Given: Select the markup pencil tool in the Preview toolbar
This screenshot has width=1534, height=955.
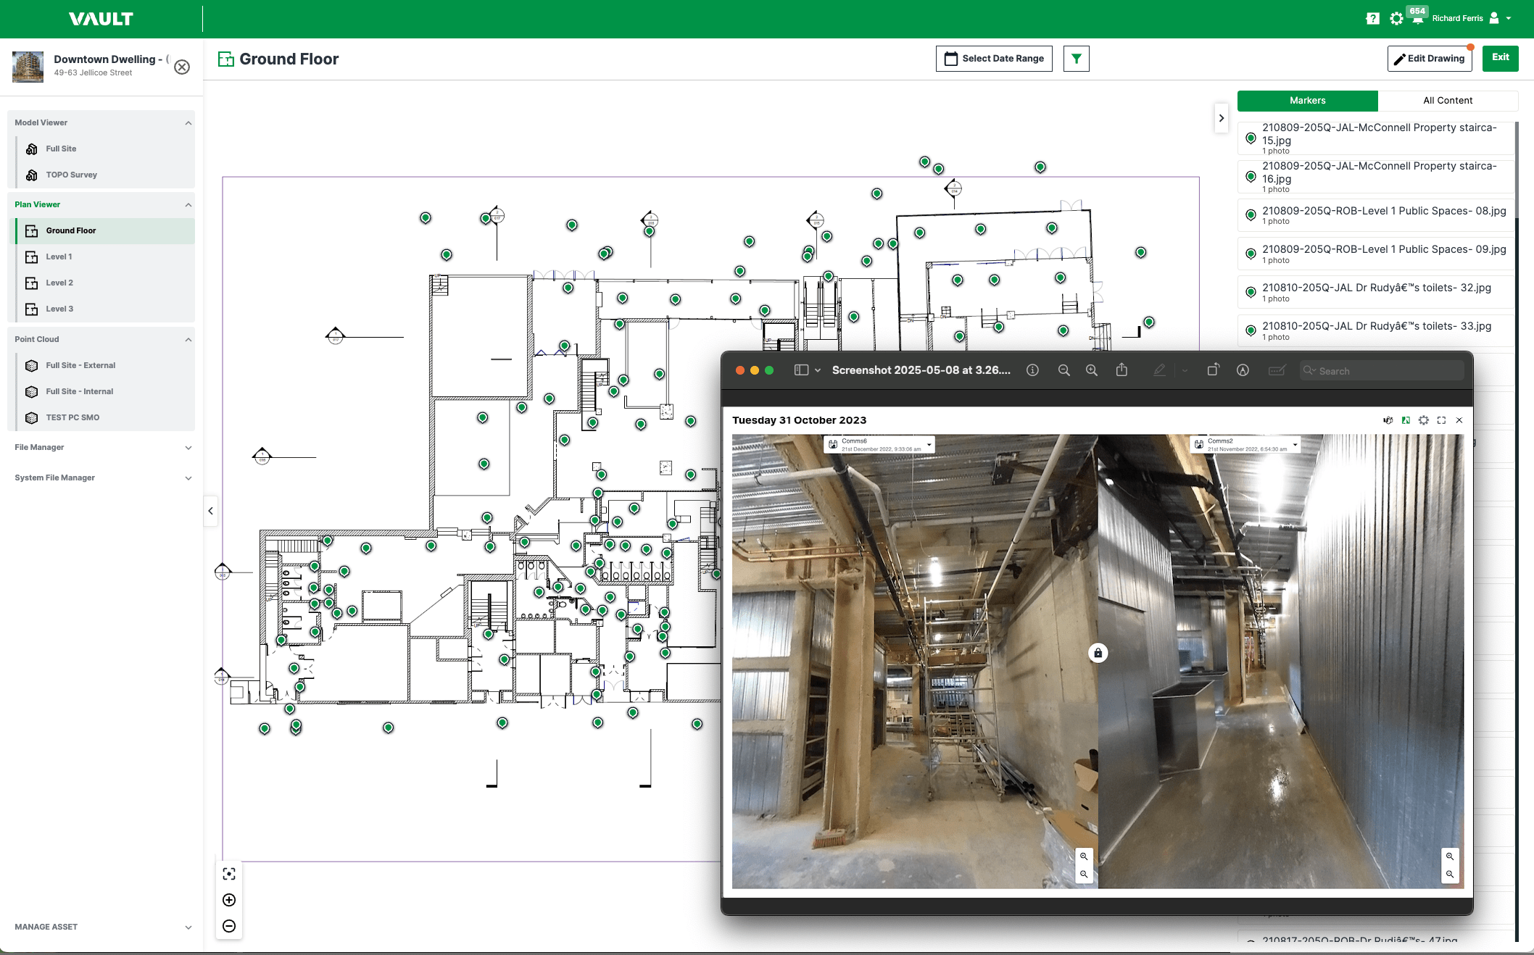Looking at the screenshot, I should [x=1159, y=370].
